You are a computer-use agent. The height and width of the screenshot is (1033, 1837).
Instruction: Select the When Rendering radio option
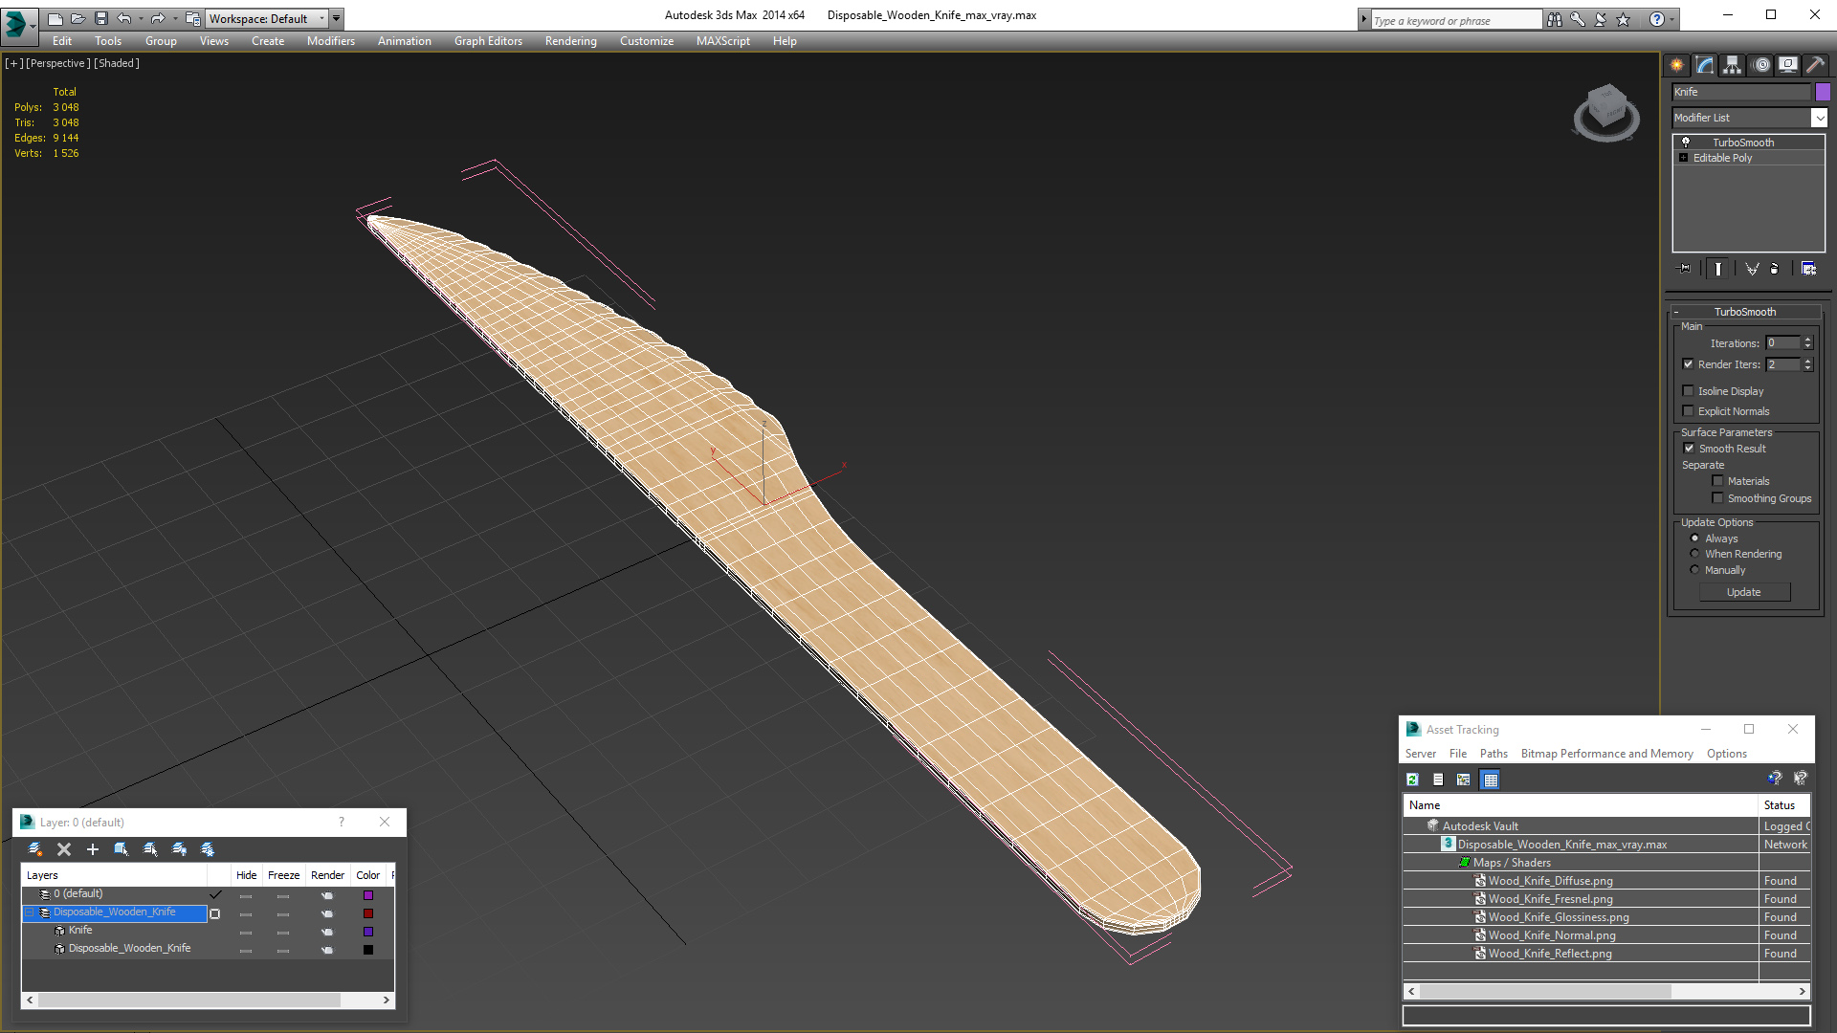coord(1694,554)
